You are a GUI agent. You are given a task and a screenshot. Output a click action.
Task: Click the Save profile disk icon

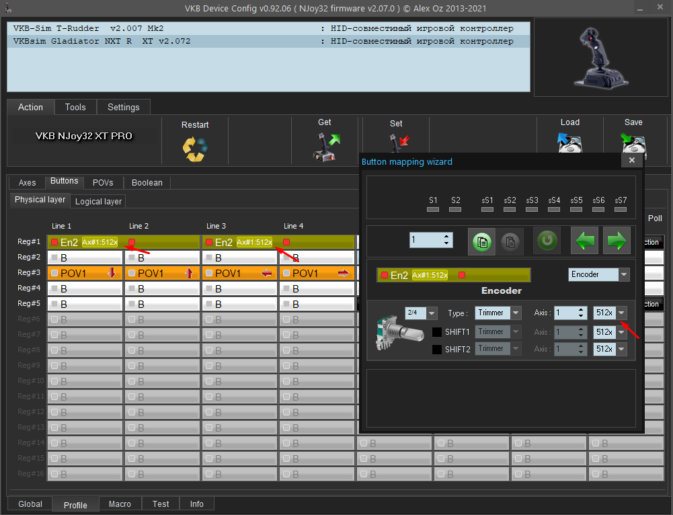coord(633,143)
